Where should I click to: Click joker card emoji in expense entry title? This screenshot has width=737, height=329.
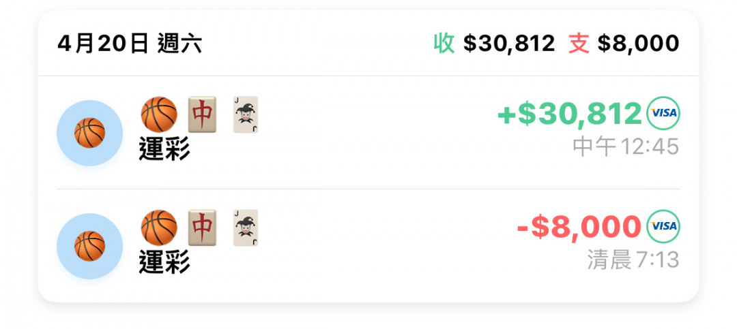coord(246,228)
